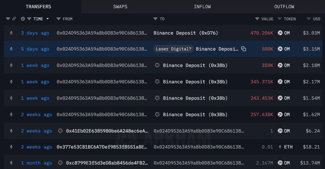Click ETH token icon in 0.01 row

pyautogui.click(x=280, y=147)
